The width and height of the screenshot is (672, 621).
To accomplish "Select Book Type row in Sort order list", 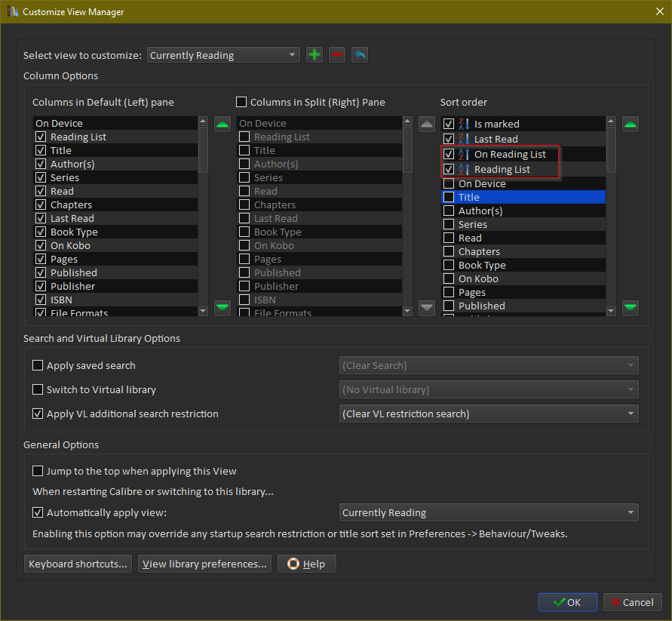I will click(523, 265).
